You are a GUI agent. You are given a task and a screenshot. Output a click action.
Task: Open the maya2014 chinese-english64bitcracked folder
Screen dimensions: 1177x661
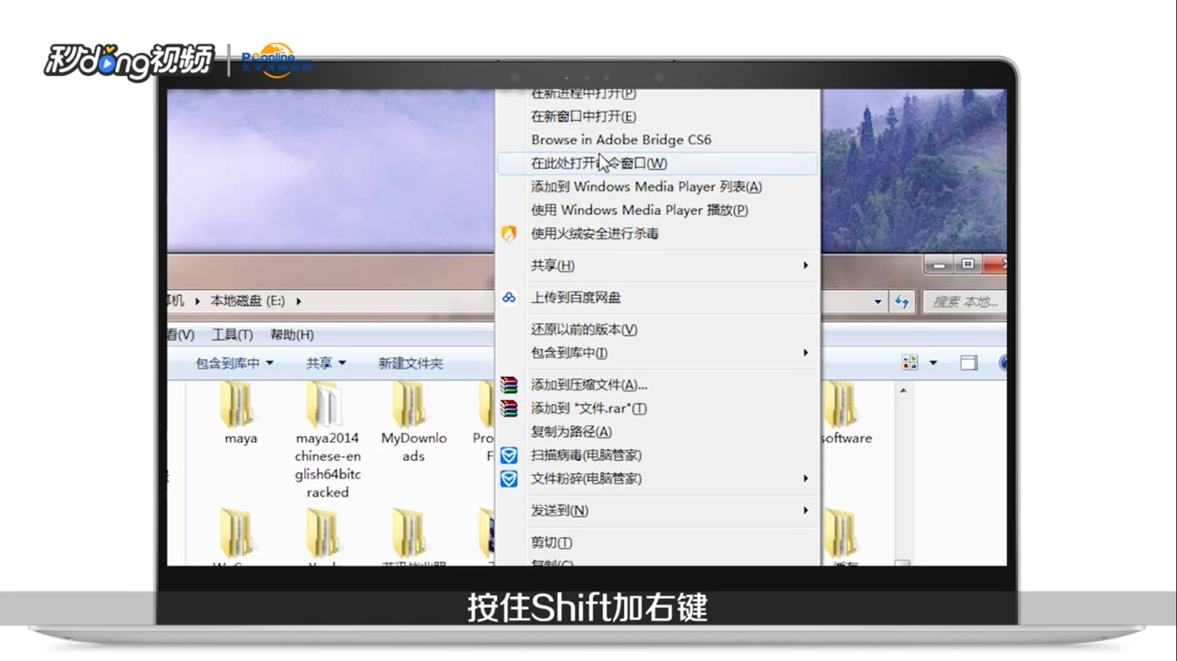coord(328,440)
